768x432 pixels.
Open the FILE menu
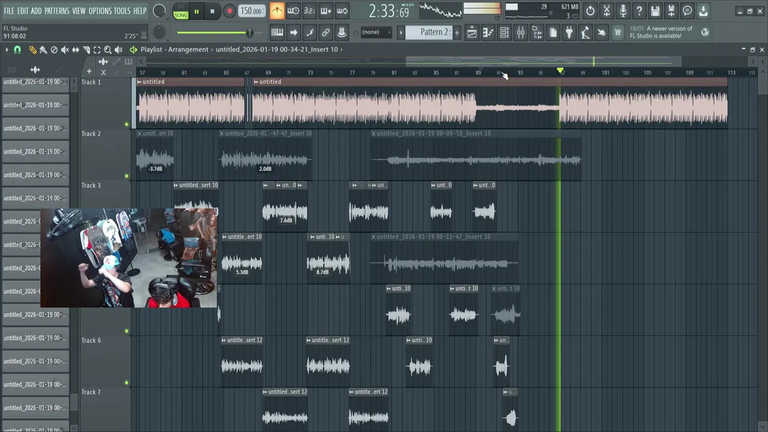pos(9,11)
